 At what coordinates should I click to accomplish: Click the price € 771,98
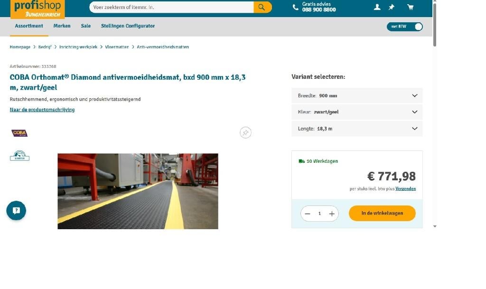(x=392, y=176)
